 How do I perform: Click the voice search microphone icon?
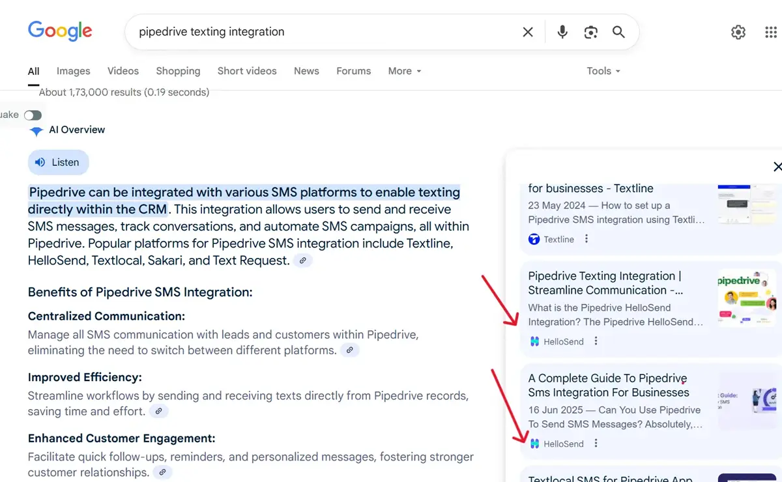coord(562,32)
